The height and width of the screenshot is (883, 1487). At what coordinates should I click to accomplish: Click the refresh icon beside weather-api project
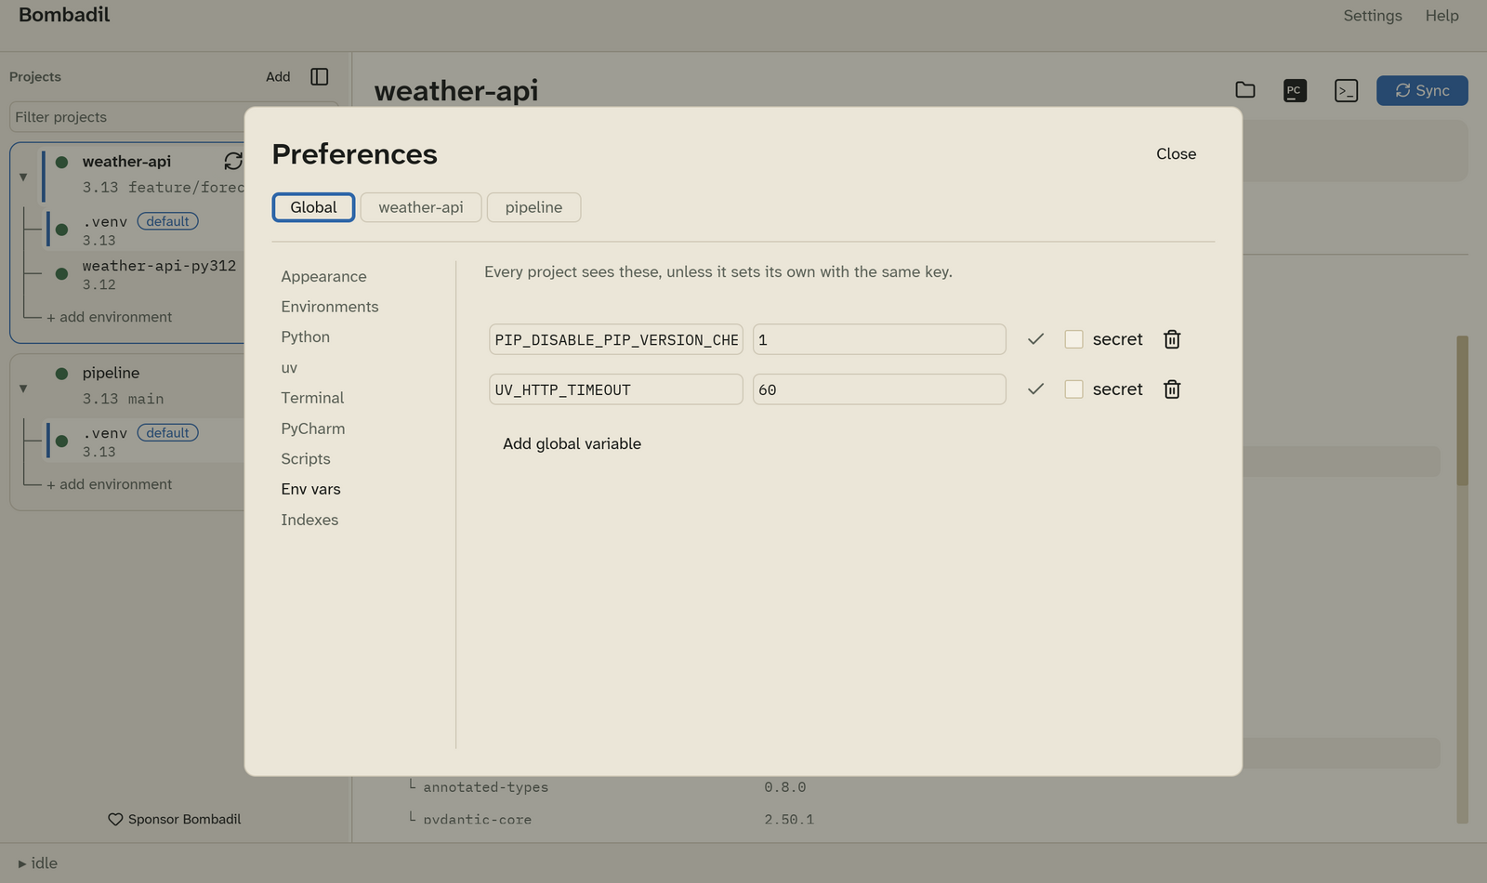point(232,161)
